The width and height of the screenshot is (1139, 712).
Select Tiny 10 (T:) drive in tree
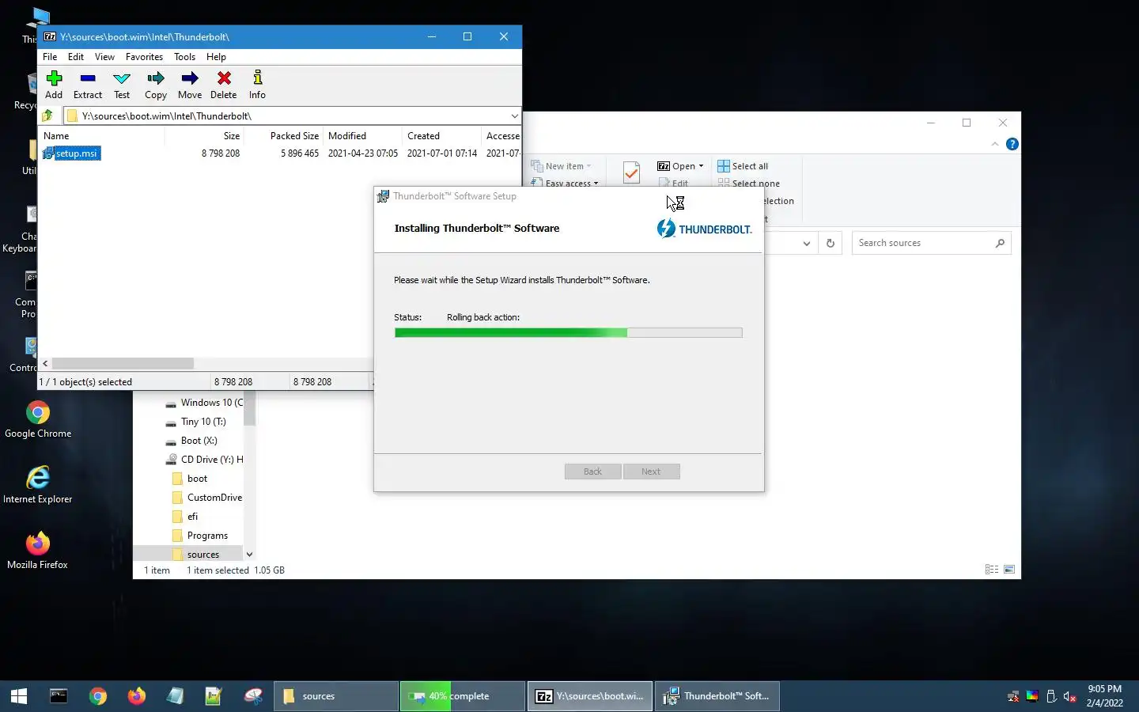coord(196,422)
